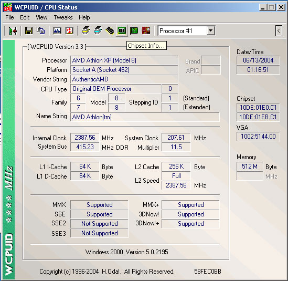Click the Chipset value 10DE:01E0.C1
Image resolution: width=288 pixels, height=281 pixels.
(258, 108)
